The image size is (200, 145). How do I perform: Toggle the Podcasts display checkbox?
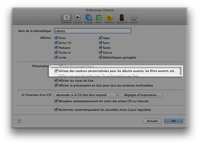coord(56,48)
